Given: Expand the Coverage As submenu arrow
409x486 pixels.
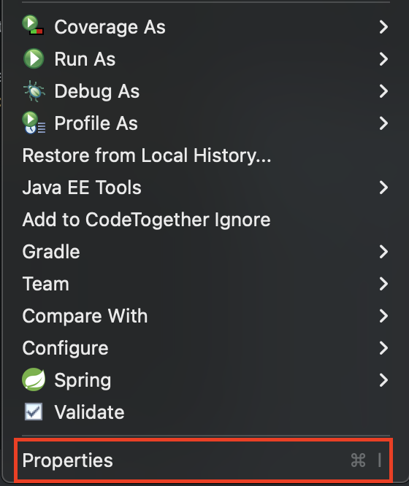Looking at the screenshot, I should click(x=383, y=27).
